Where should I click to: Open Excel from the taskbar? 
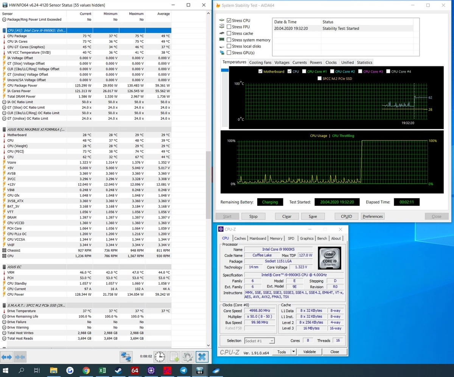(102, 371)
